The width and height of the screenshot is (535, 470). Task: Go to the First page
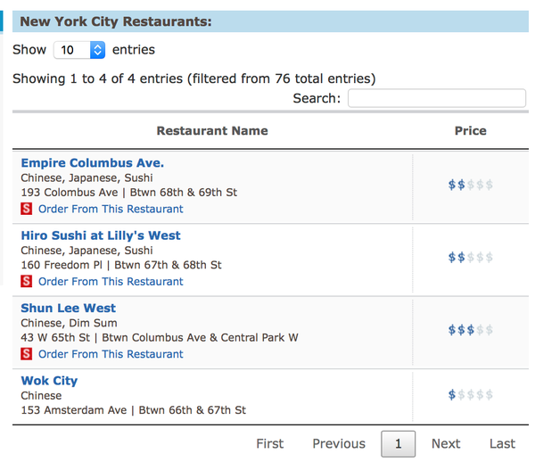[270, 443]
